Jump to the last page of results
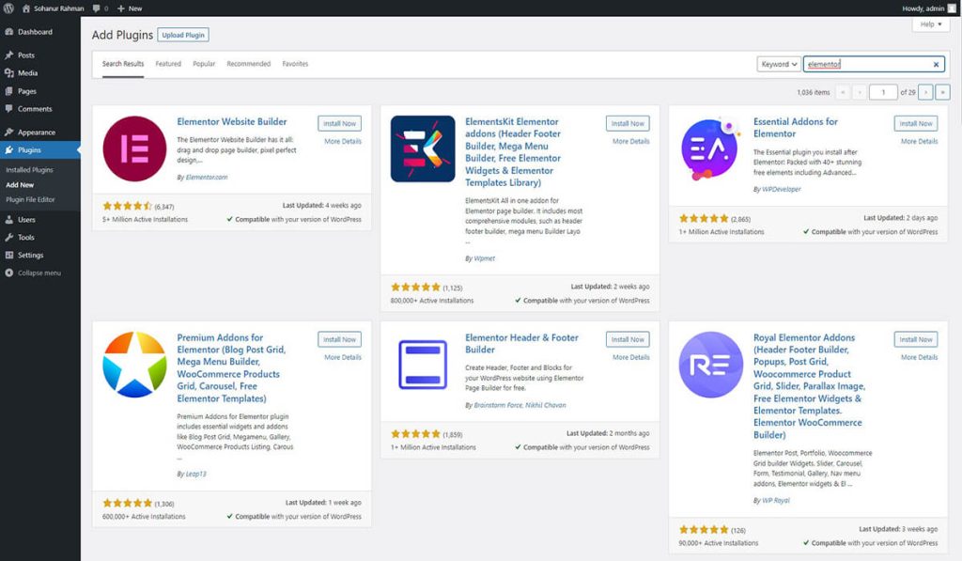 coord(943,92)
